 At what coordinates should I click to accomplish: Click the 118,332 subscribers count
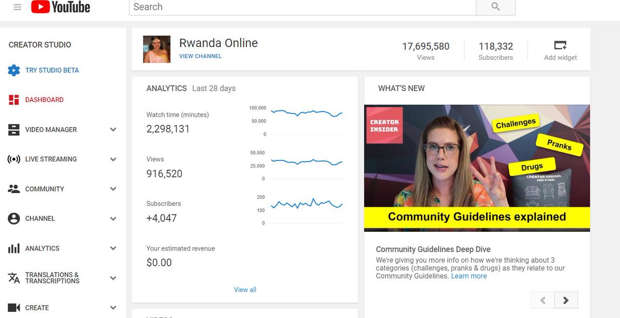[496, 46]
